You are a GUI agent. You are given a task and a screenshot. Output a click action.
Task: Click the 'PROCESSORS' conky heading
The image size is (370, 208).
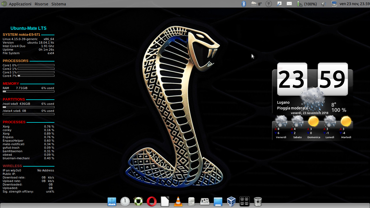tap(15, 61)
